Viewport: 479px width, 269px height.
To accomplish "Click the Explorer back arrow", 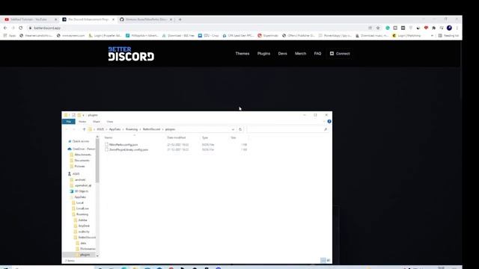I will point(67,129).
